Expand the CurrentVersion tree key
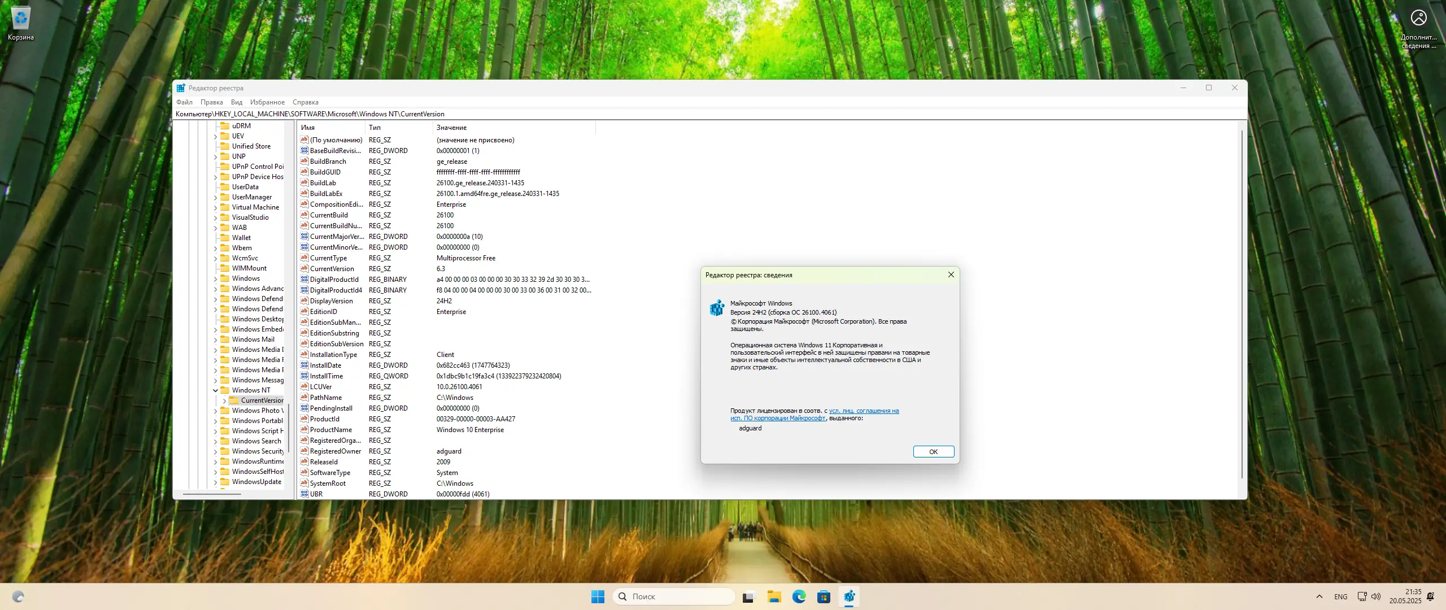 pyautogui.click(x=224, y=400)
